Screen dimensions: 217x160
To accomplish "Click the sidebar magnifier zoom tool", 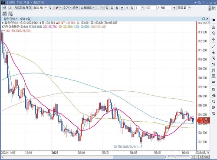I will pos(214,101).
